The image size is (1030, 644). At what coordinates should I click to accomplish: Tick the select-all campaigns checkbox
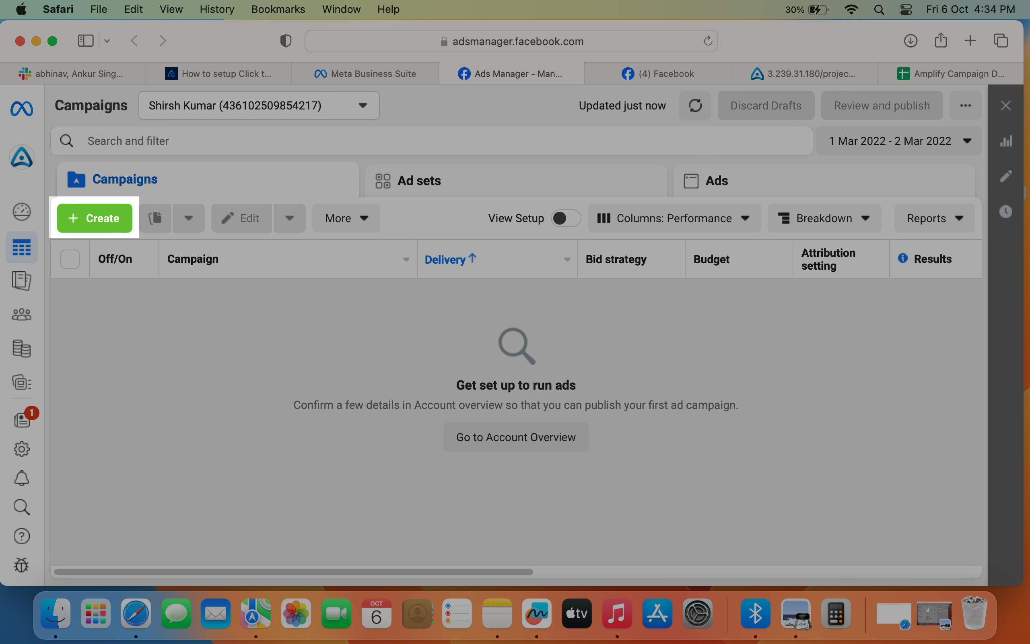(x=70, y=259)
